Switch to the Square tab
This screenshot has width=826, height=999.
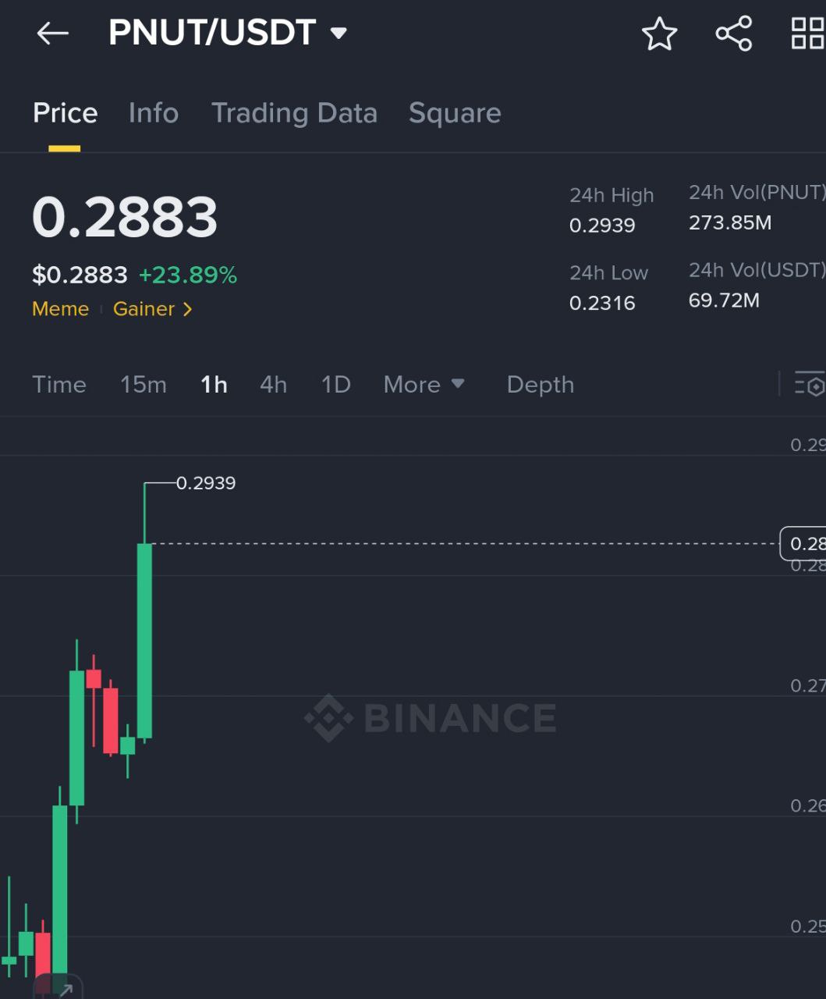455,113
